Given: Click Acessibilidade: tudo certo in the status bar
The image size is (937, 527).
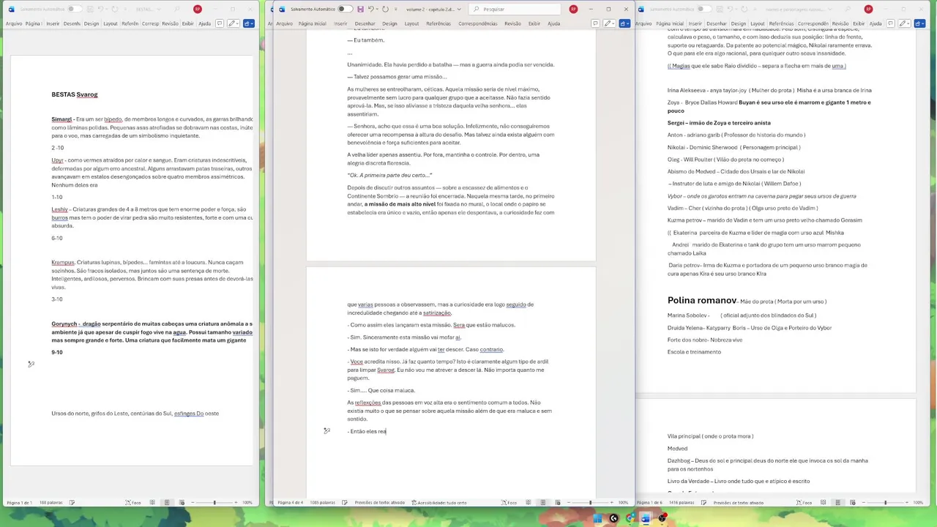Looking at the screenshot, I should 439,503.
